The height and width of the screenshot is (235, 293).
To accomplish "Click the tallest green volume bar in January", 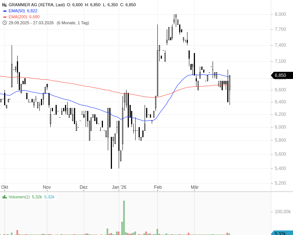I will pyautogui.click(x=124, y=218).
